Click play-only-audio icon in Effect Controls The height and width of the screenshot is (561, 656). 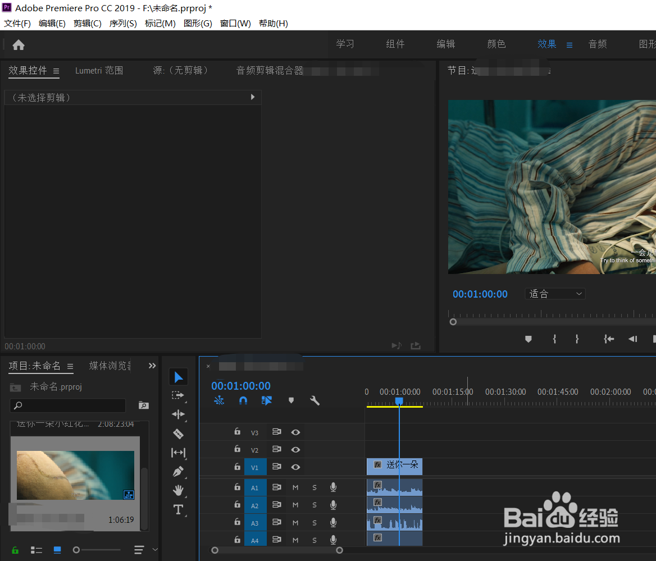396,345
